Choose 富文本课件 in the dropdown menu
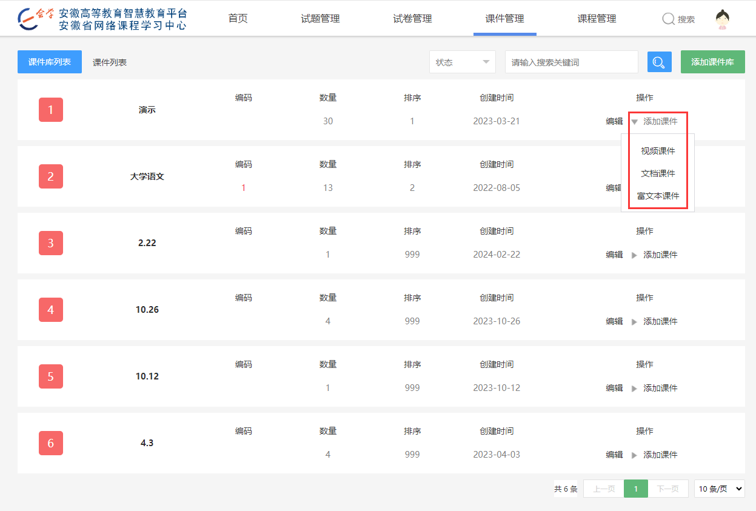The width and height of the screenshot is (756, 511). coord(658,196)
